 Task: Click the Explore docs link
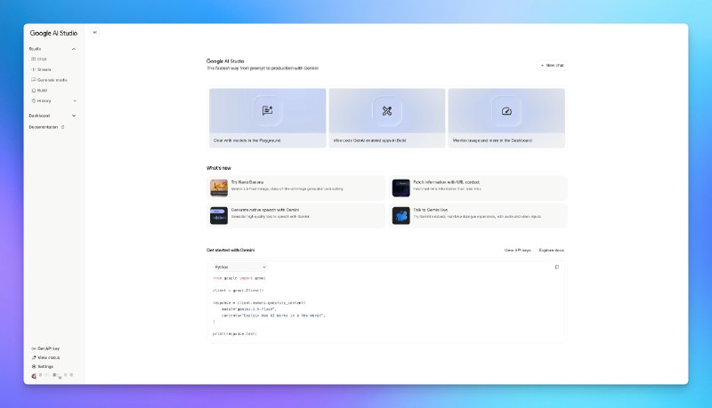(551, 251)
